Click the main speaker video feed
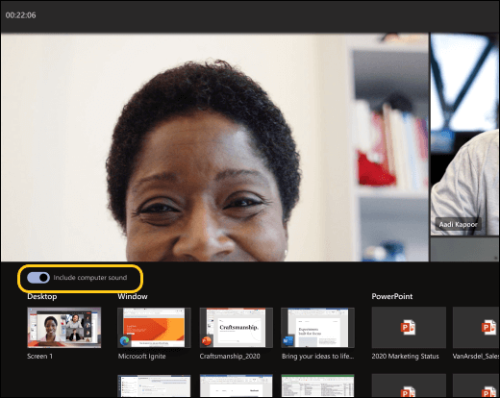Image resolution: width=500 pixels, height=398 pixels. [x=214, y=147]
